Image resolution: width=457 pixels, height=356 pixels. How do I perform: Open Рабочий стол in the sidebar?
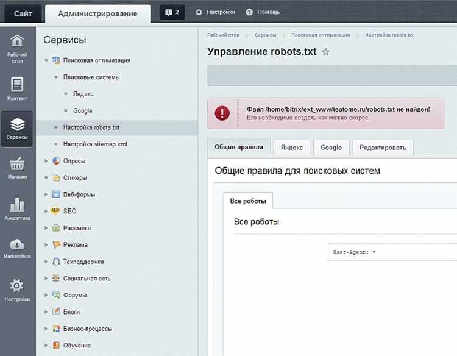pyautogui.click(x=17, y=49)
